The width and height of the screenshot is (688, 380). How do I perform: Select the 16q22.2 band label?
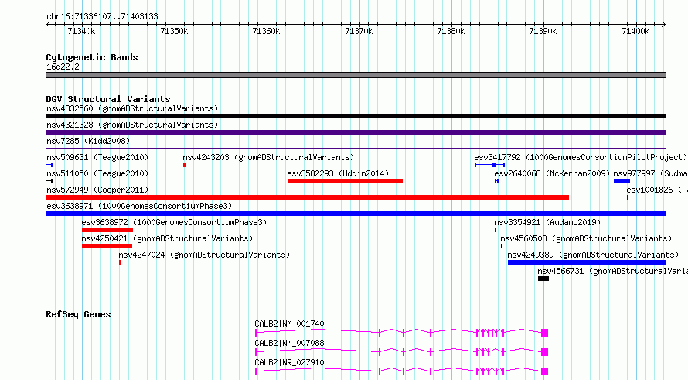63,67
